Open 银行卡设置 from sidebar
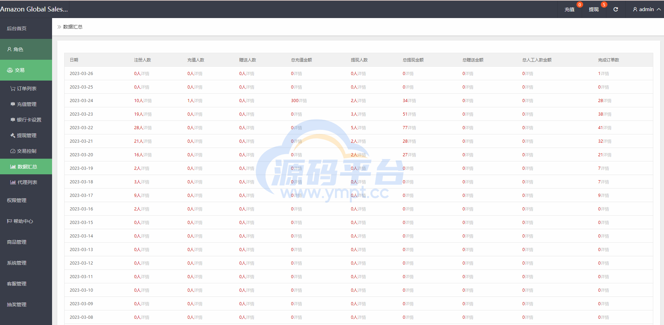 coord(26,120)
